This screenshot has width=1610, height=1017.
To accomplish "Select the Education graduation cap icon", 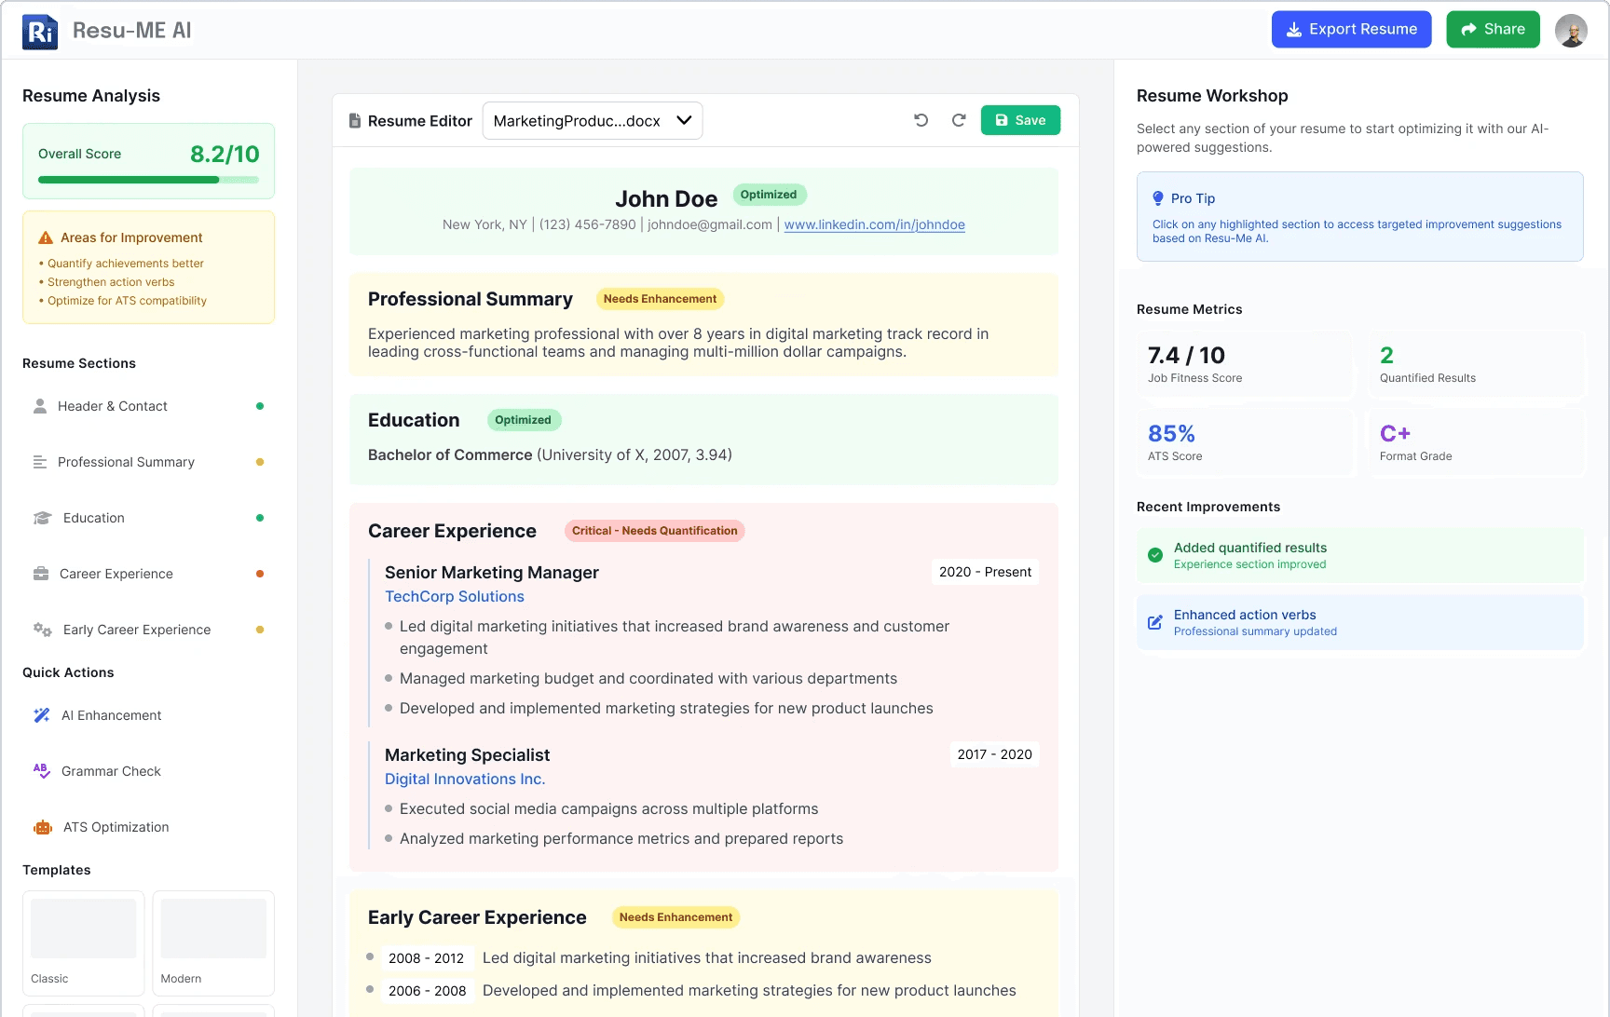I will click(41, 517).
